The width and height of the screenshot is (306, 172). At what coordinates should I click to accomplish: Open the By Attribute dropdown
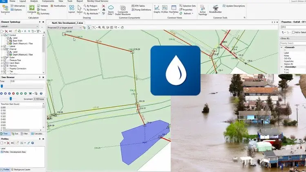(91, 13)
